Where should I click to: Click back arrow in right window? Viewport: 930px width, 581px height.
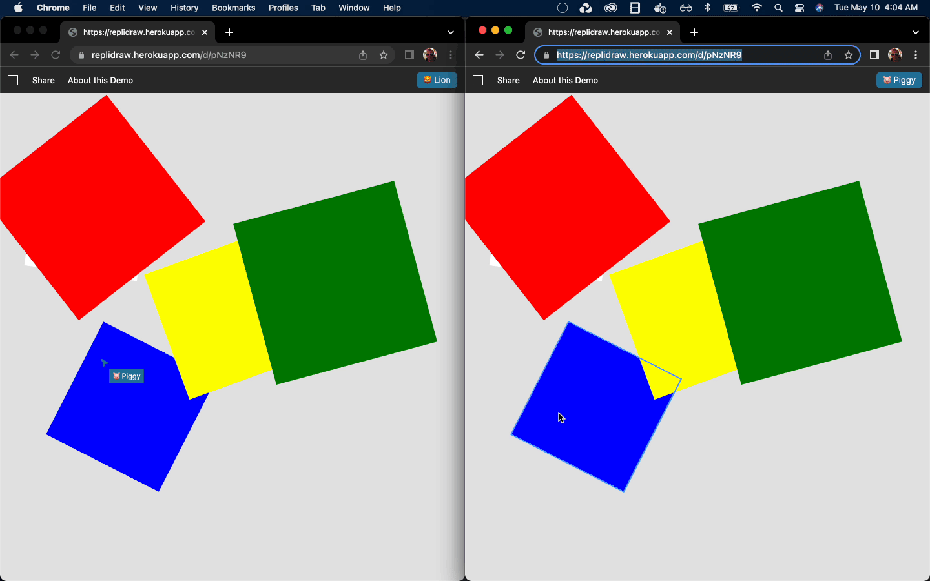[479, 55]
